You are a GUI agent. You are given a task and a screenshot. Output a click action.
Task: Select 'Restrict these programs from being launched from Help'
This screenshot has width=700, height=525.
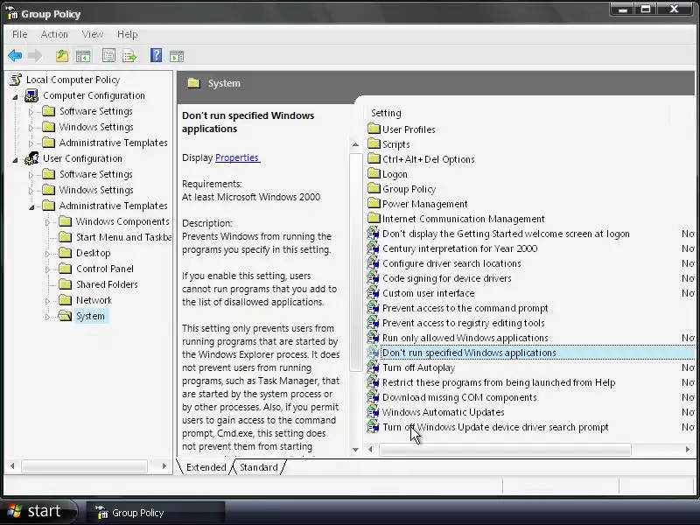(499, 382)
